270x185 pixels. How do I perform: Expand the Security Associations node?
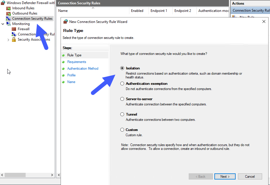click(x=8, y=39)
